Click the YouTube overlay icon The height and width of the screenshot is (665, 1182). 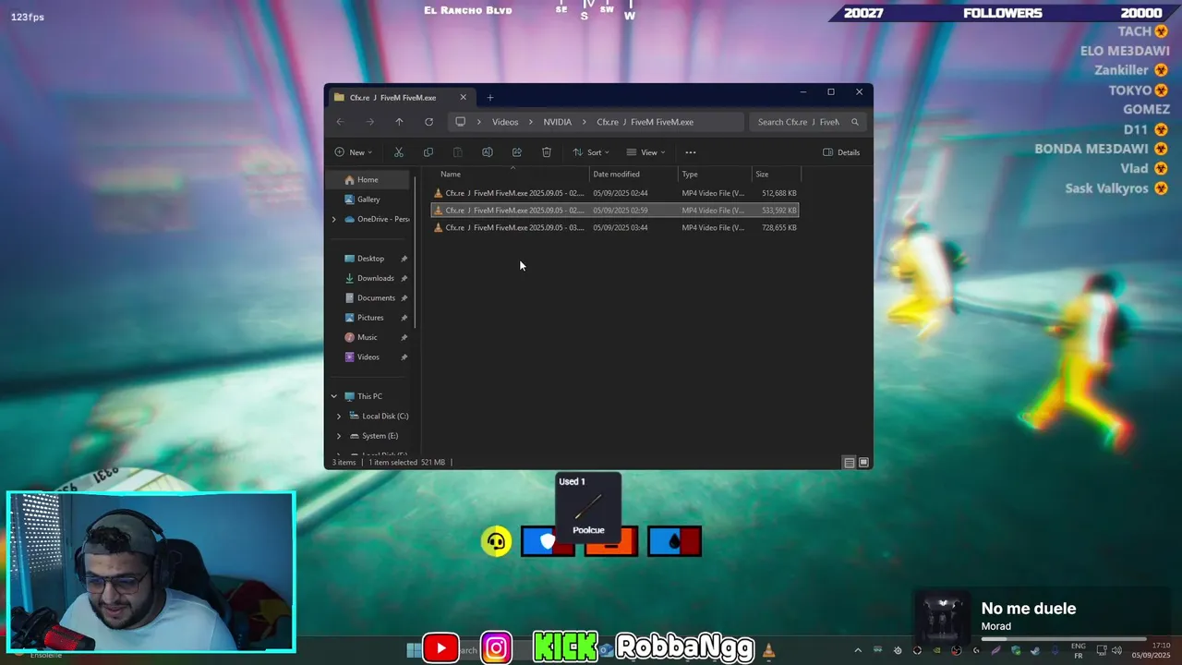(x=440, y=648)
